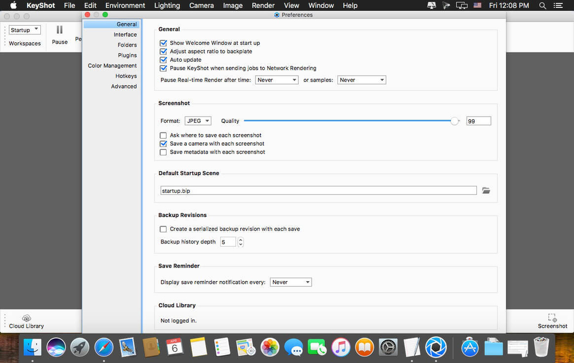Open the KeyShot application menu
Image resolution: width=574 pixels, height=363 pixels.
(40, 6)
